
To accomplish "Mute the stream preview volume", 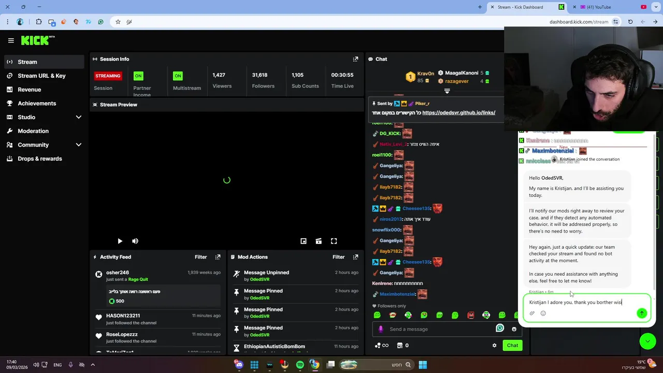I will (x=135, y=241).
